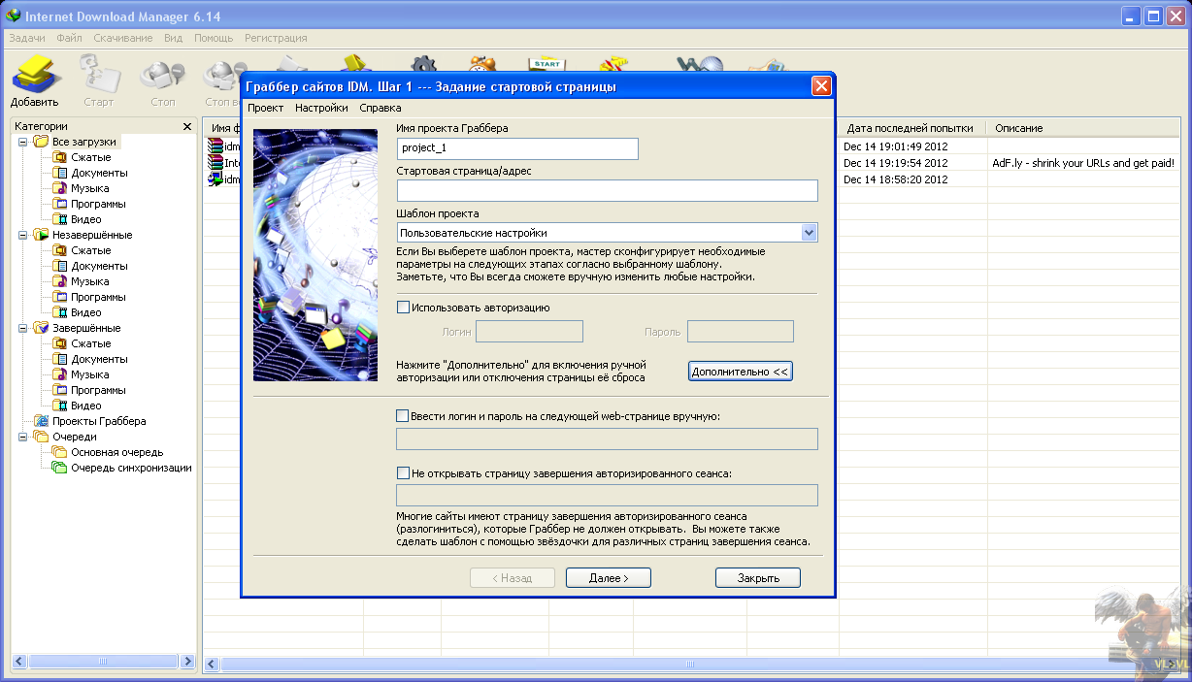Viewport: 1192px width, 682px height.
Task: Open the Справка menu in Grabber dialog
Action: click(x=381, y=108)
